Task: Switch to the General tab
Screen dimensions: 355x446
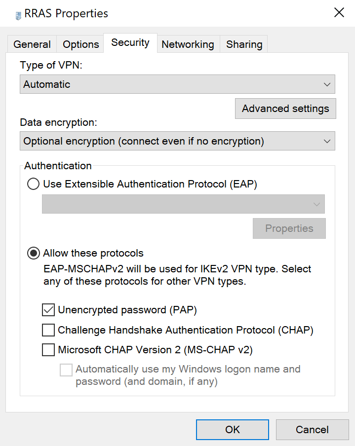Action: tap(32, 44)
